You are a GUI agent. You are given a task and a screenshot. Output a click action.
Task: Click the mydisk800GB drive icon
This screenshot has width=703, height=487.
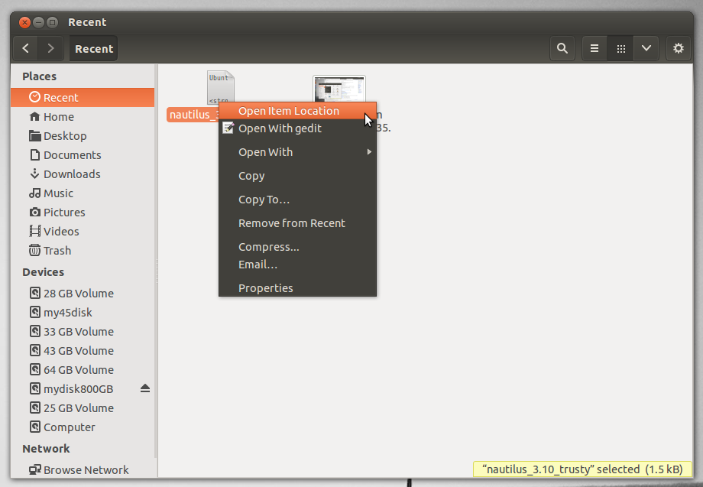pos(35,388)
